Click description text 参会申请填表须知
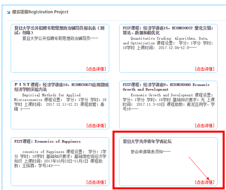Image resolution: width=226 pixels, height=190 pixels. point(150,152)
